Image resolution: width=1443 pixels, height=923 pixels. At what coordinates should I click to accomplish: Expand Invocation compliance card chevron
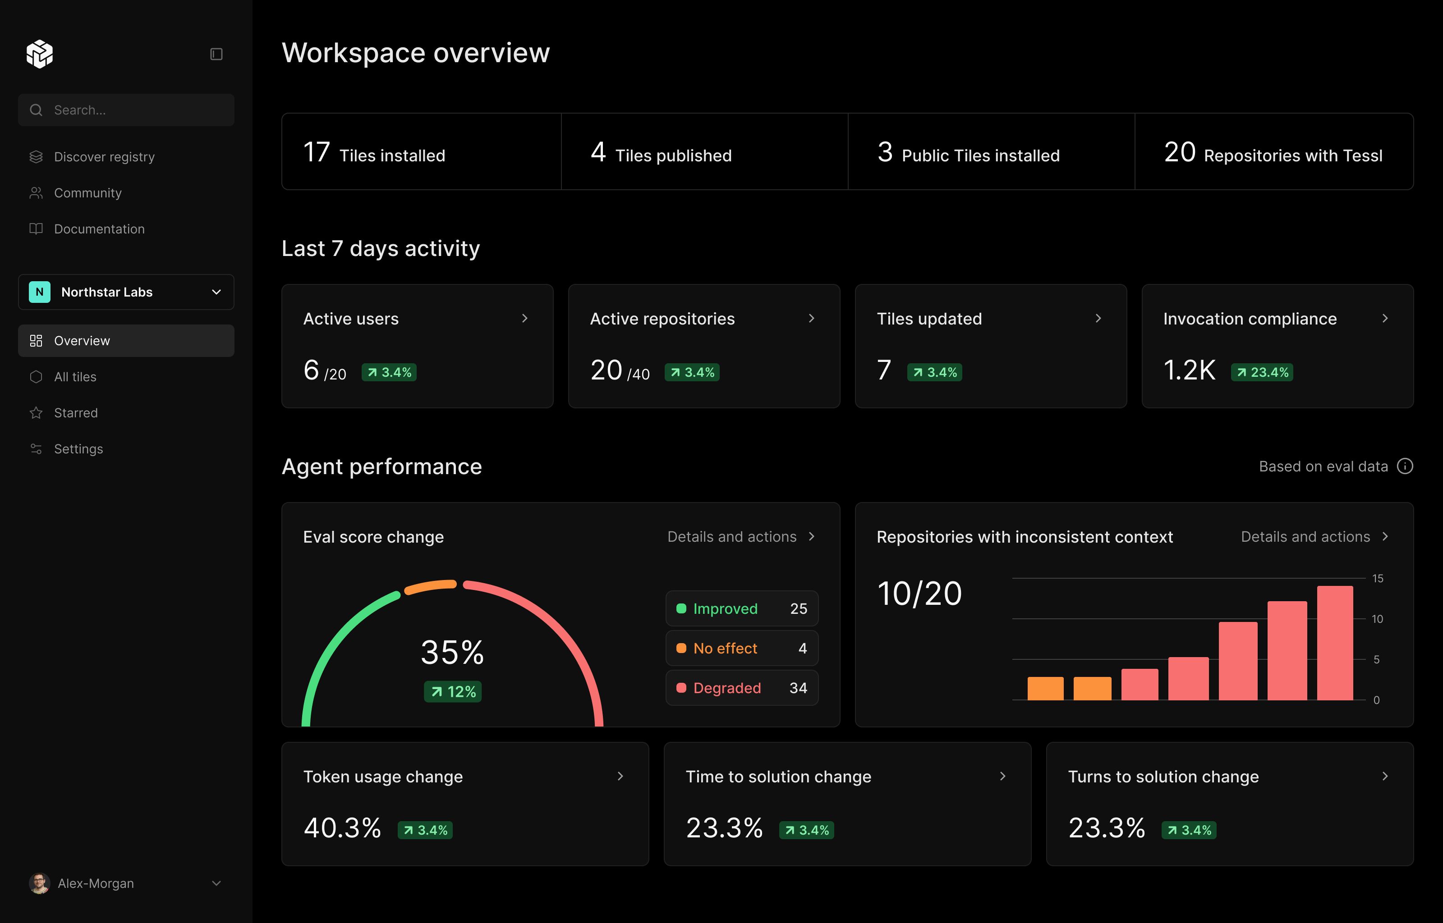coord(1385,318)
